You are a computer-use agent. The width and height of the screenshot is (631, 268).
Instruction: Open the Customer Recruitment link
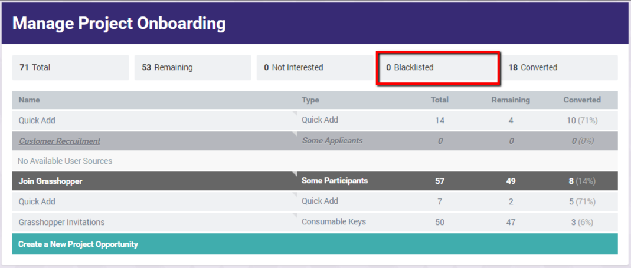coord(60,141)
